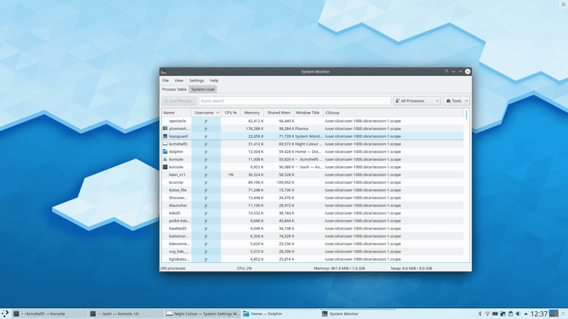Viewport: 568px width, 319px height.
Task: Open the clipboard icon in the system tray
Action: 510,314
